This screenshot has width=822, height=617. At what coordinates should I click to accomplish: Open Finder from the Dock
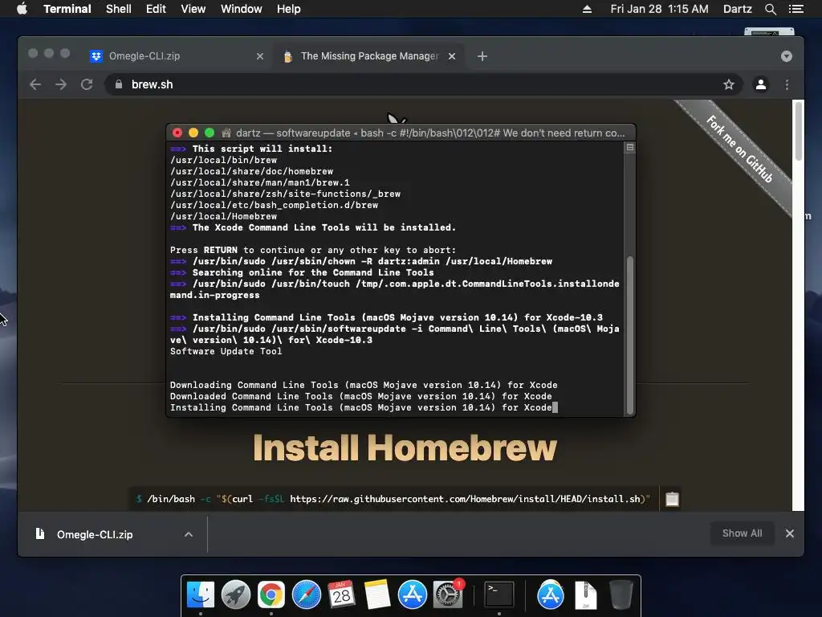[200, 595]
